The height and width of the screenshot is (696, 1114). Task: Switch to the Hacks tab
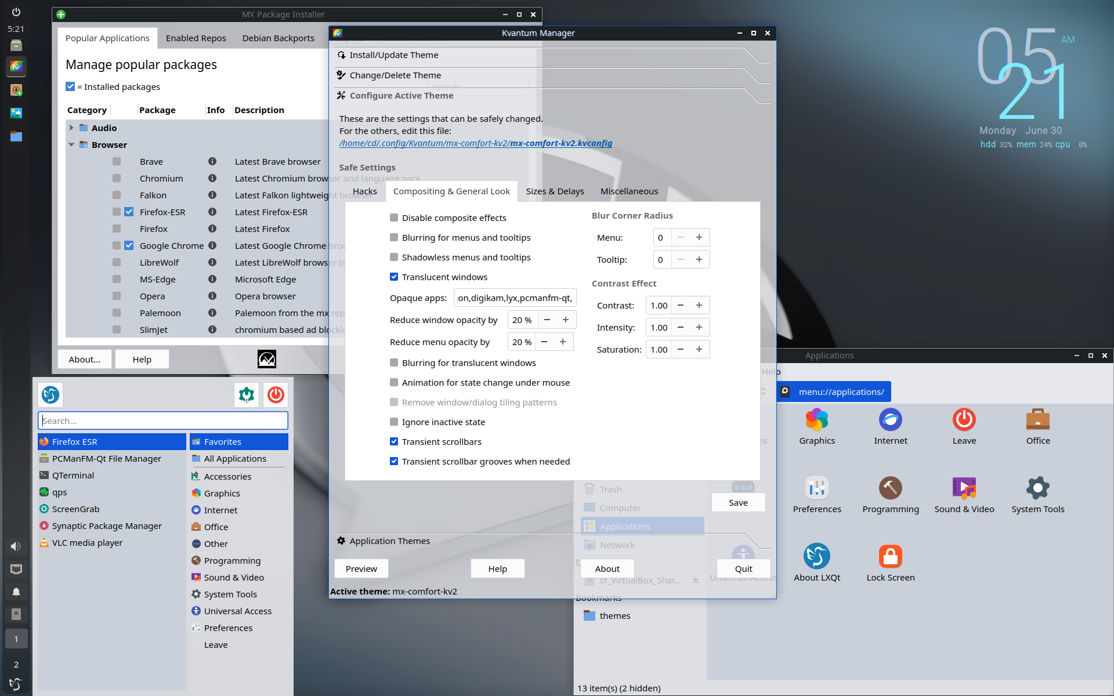point(365,191)
